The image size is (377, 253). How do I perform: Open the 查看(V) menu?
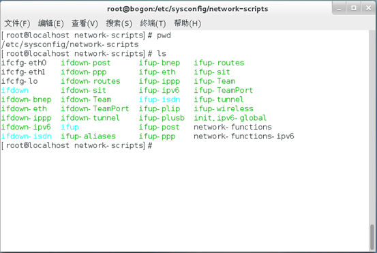point(85,23)
